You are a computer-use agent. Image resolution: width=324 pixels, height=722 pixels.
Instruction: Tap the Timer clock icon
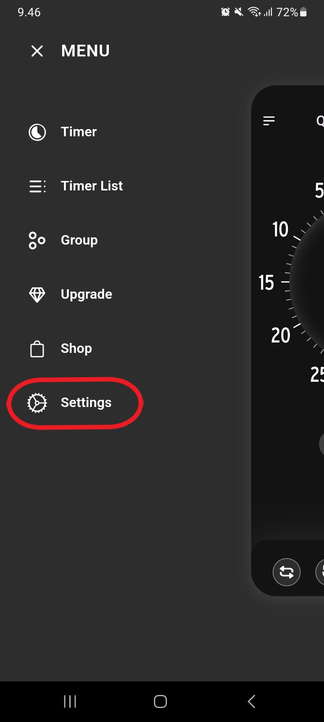pos(37,132)
